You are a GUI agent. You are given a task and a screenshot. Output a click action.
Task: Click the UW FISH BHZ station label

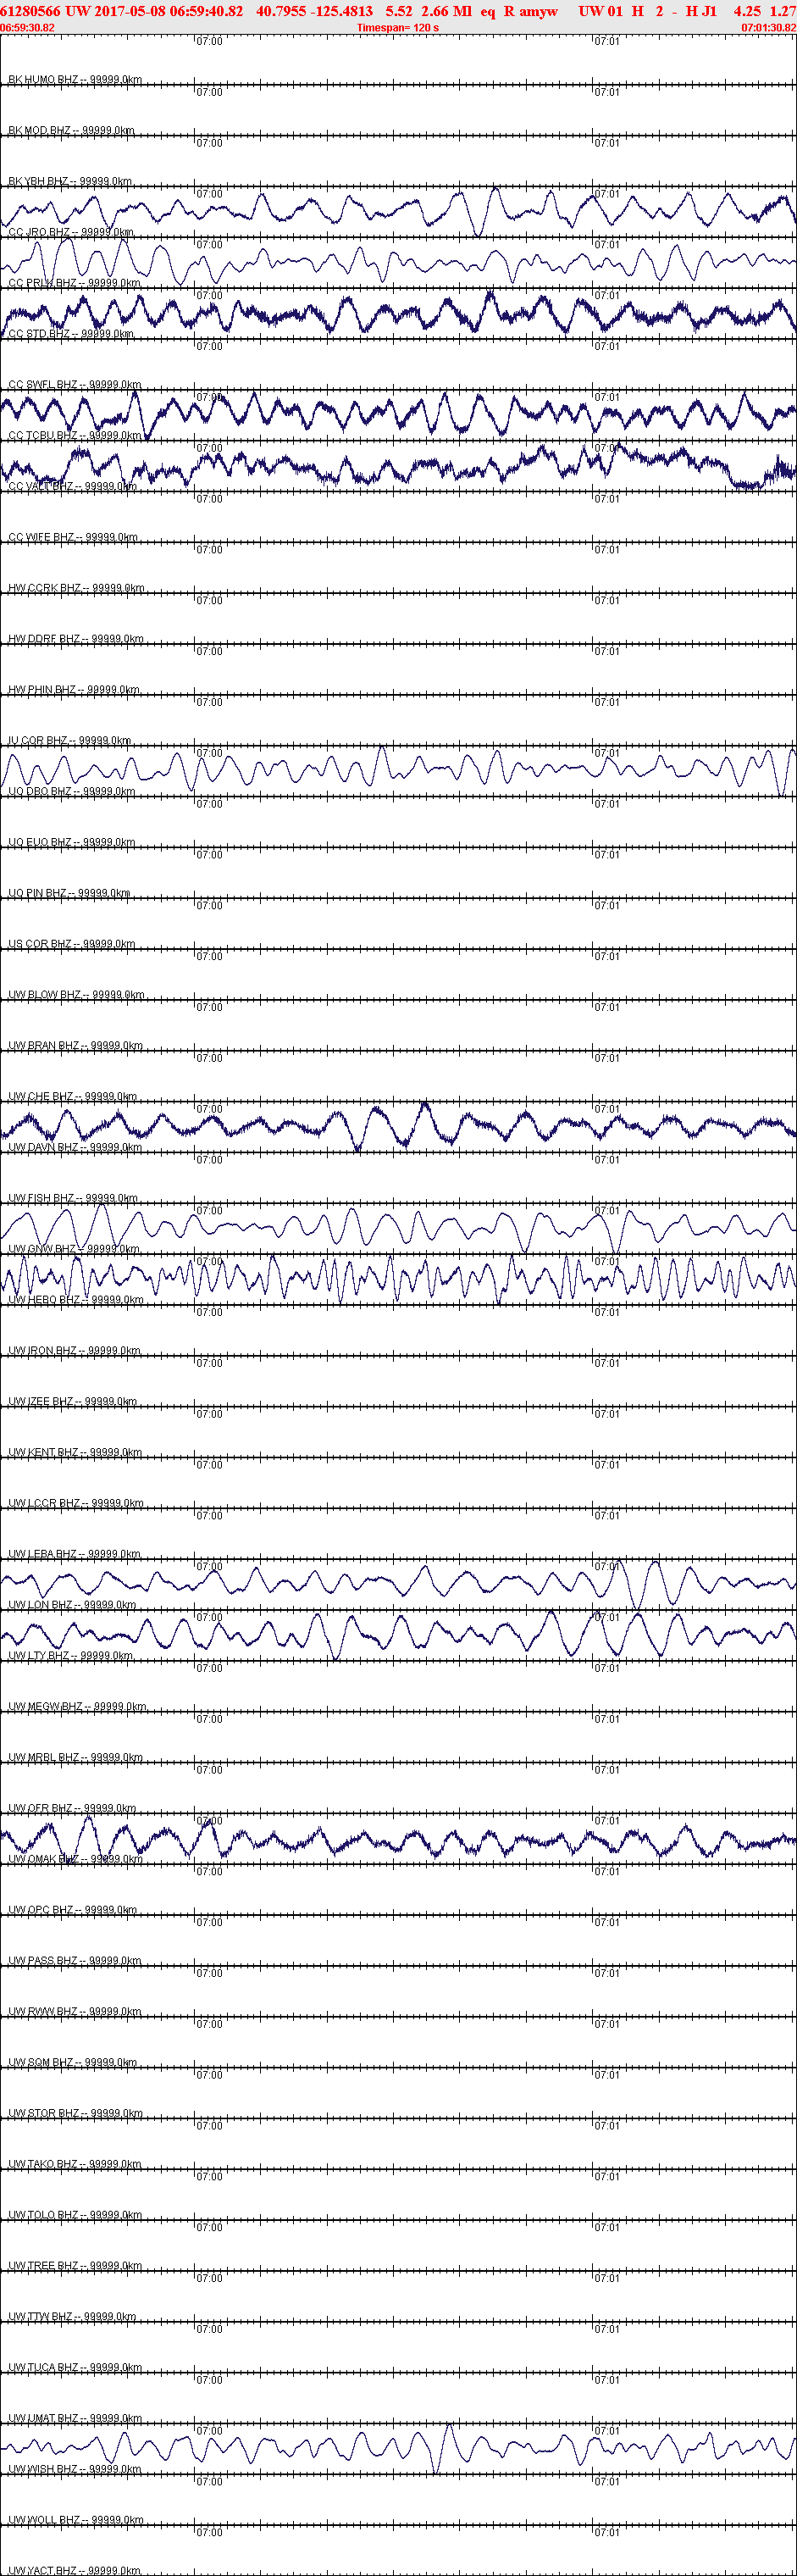pos(73,1198)
